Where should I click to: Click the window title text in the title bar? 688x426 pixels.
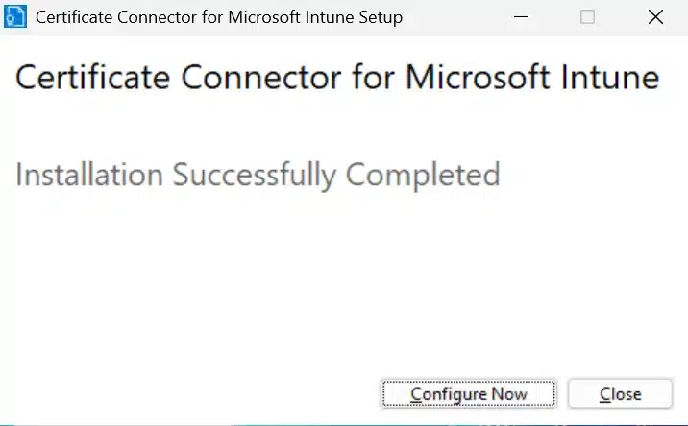219,17
